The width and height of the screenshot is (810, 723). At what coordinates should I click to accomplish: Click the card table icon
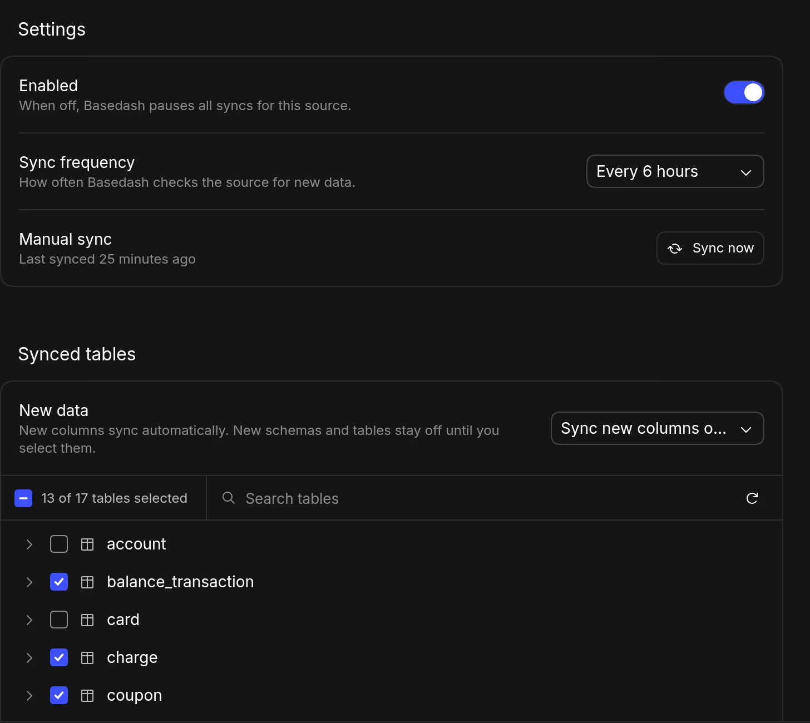[87, 620]
